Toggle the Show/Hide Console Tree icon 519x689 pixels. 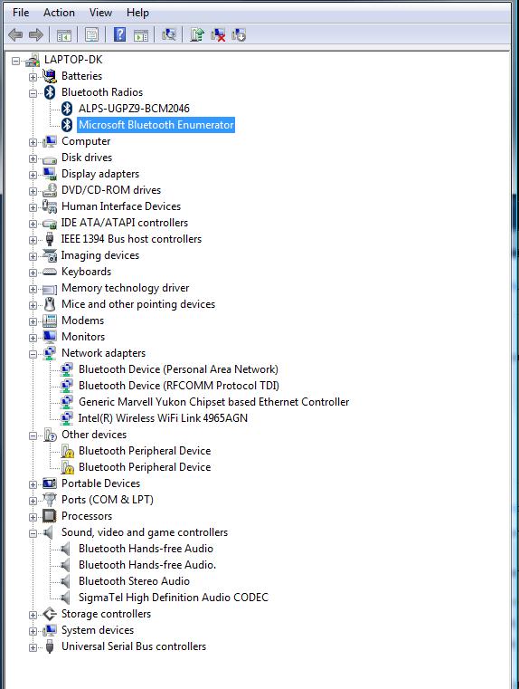tap(64, 34)
